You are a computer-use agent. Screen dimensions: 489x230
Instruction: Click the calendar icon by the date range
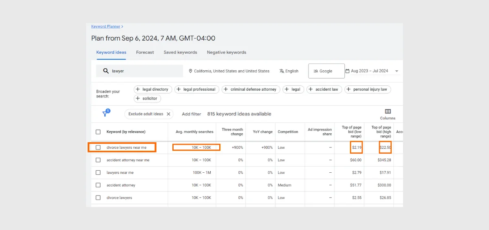tap(348, 71)
